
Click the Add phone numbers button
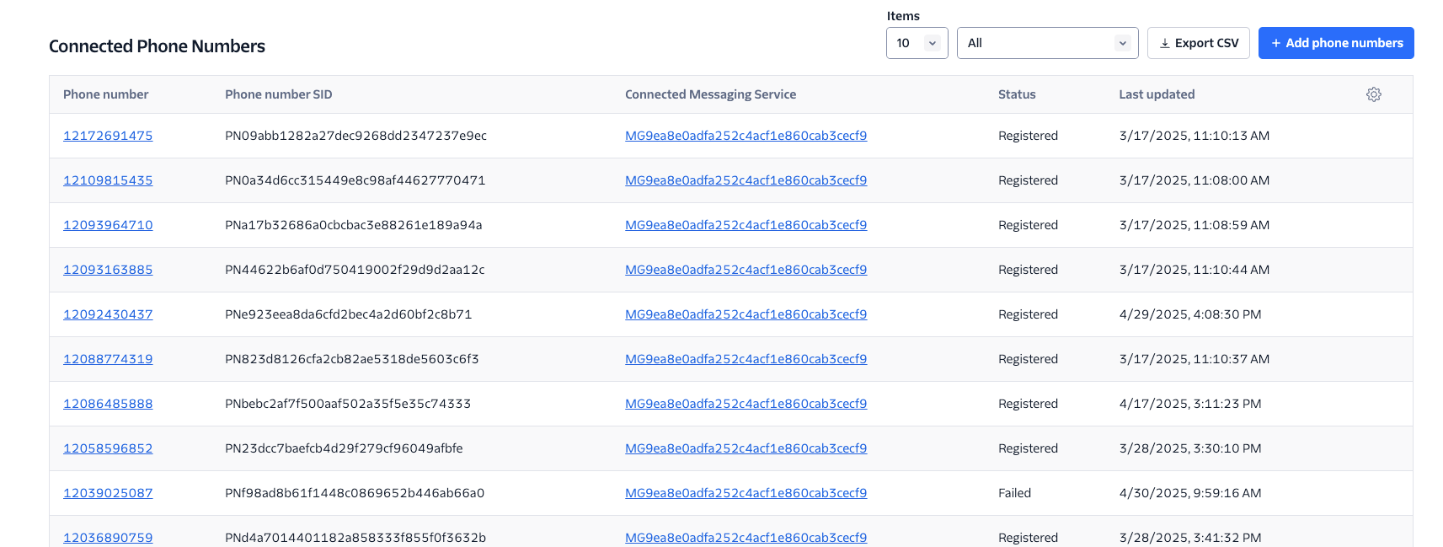click(x=1335, y=43)
